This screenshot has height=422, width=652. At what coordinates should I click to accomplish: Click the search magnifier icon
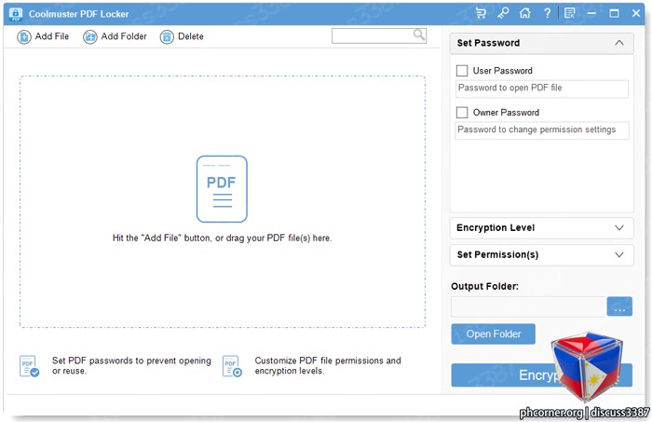(419, 34)
